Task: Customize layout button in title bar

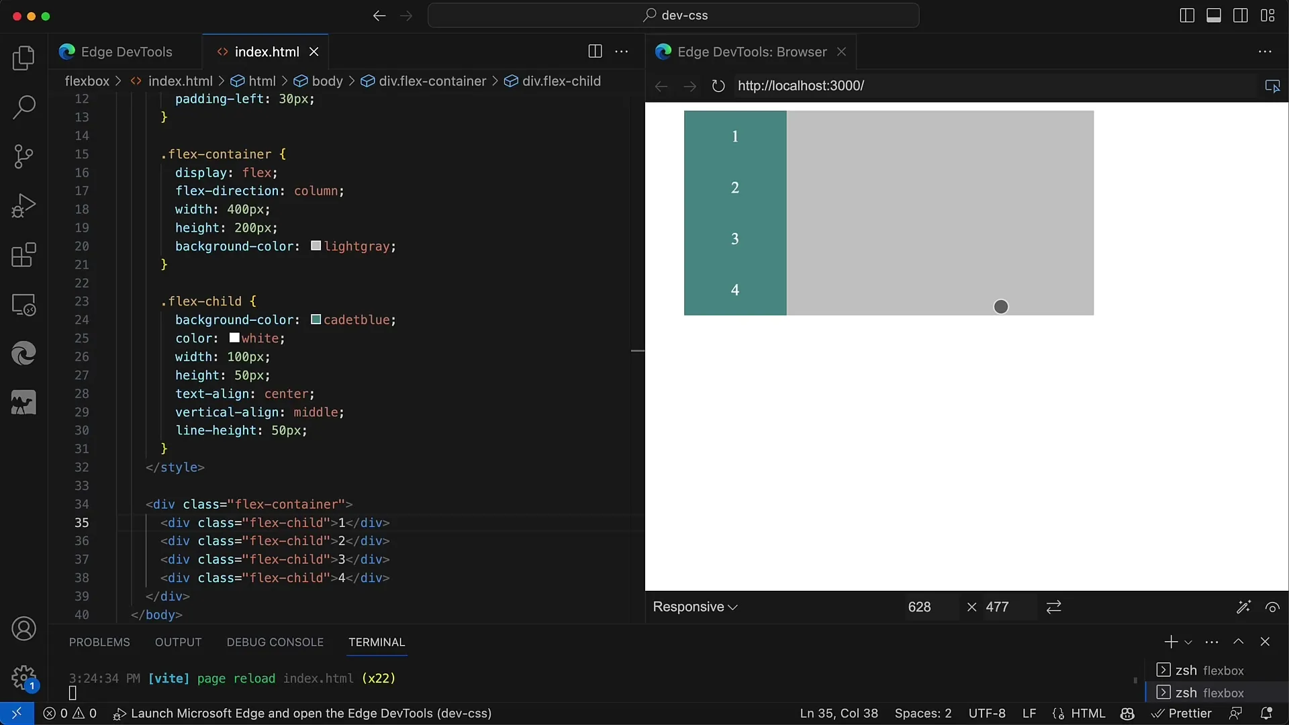Action: pos(1268,15)
